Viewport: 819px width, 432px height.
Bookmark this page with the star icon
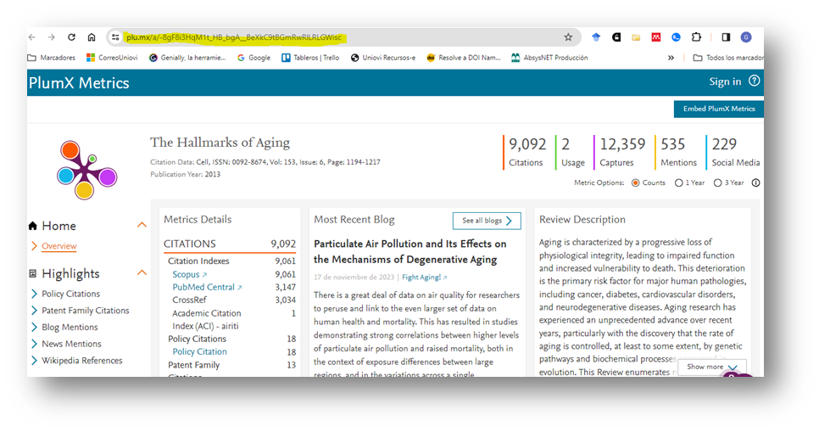(x=568, y=37)
